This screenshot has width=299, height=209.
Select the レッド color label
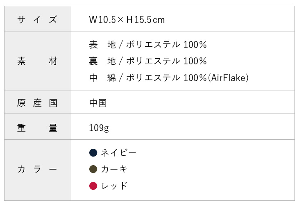click(114, 186)
